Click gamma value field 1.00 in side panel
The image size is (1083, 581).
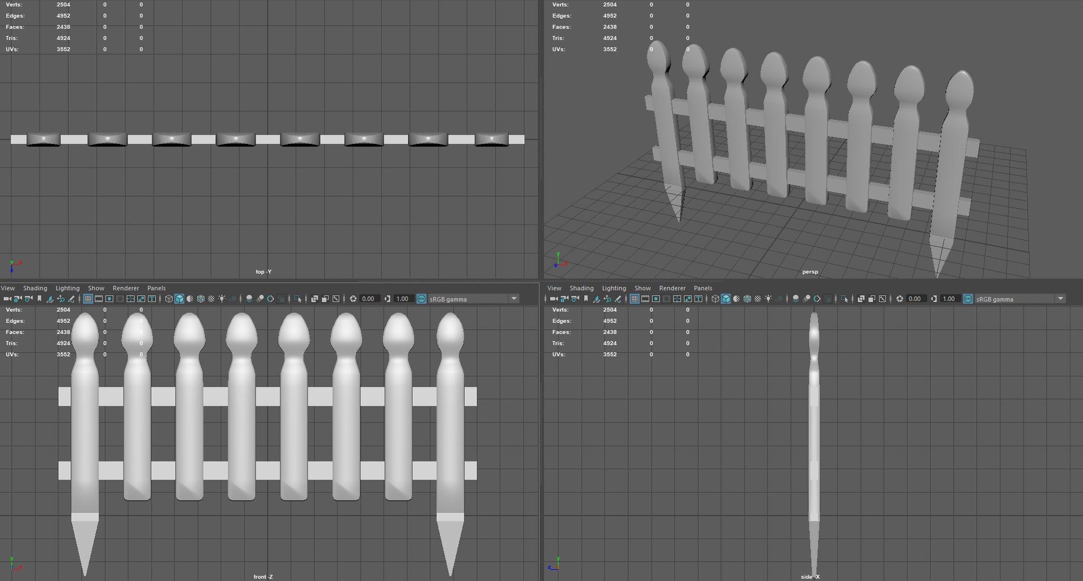949,299
